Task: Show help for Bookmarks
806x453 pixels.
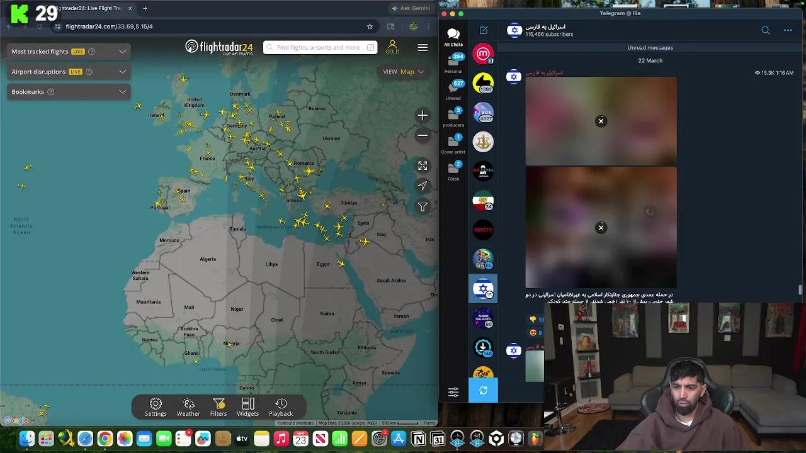Action: point(51,92)
